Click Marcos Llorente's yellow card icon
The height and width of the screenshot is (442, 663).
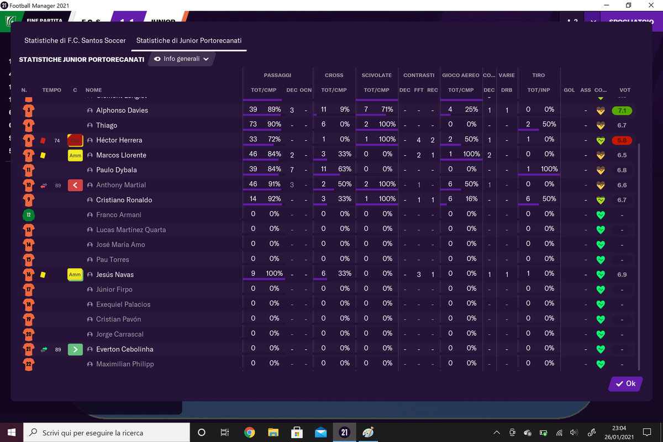pos(43,155)
